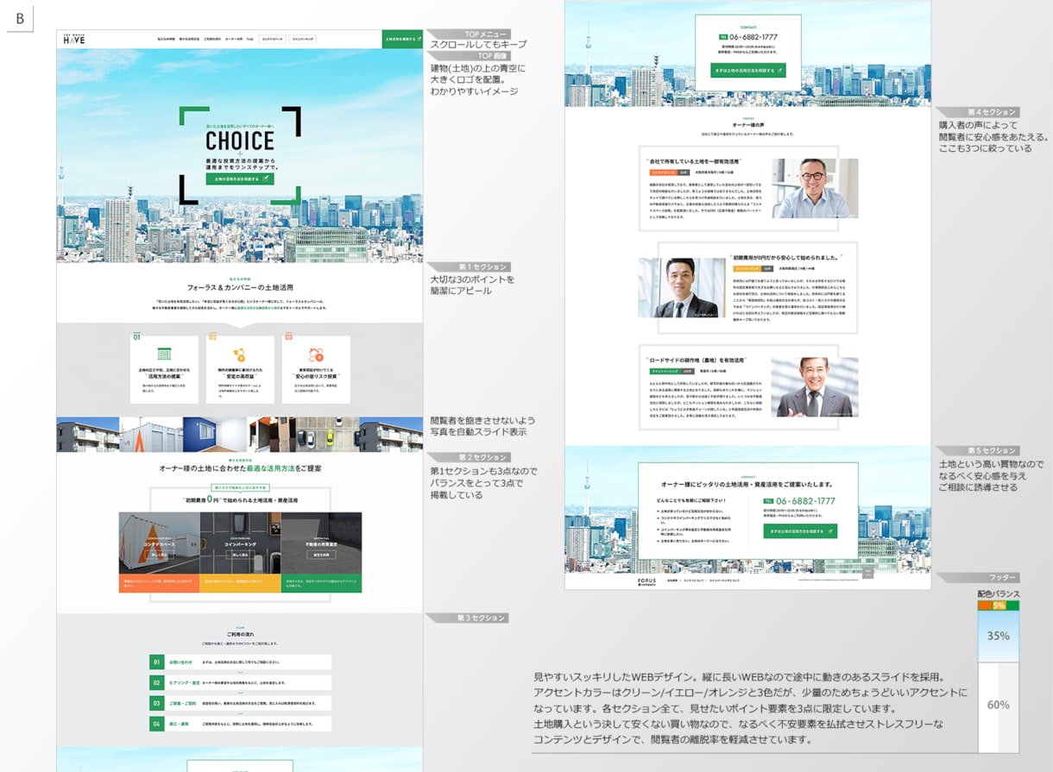Click 詳しく見る on the コインパーキング card
Image resolution: width=1053 pixels, height=772 pixels.
point(240,555)
